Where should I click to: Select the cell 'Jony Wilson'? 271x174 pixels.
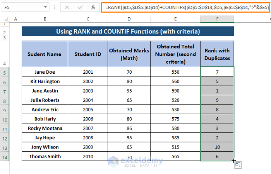click(45, 147)
